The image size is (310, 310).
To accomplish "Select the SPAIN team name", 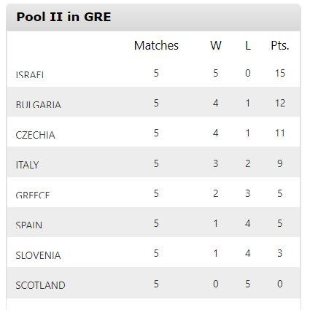I will point(29,225).
